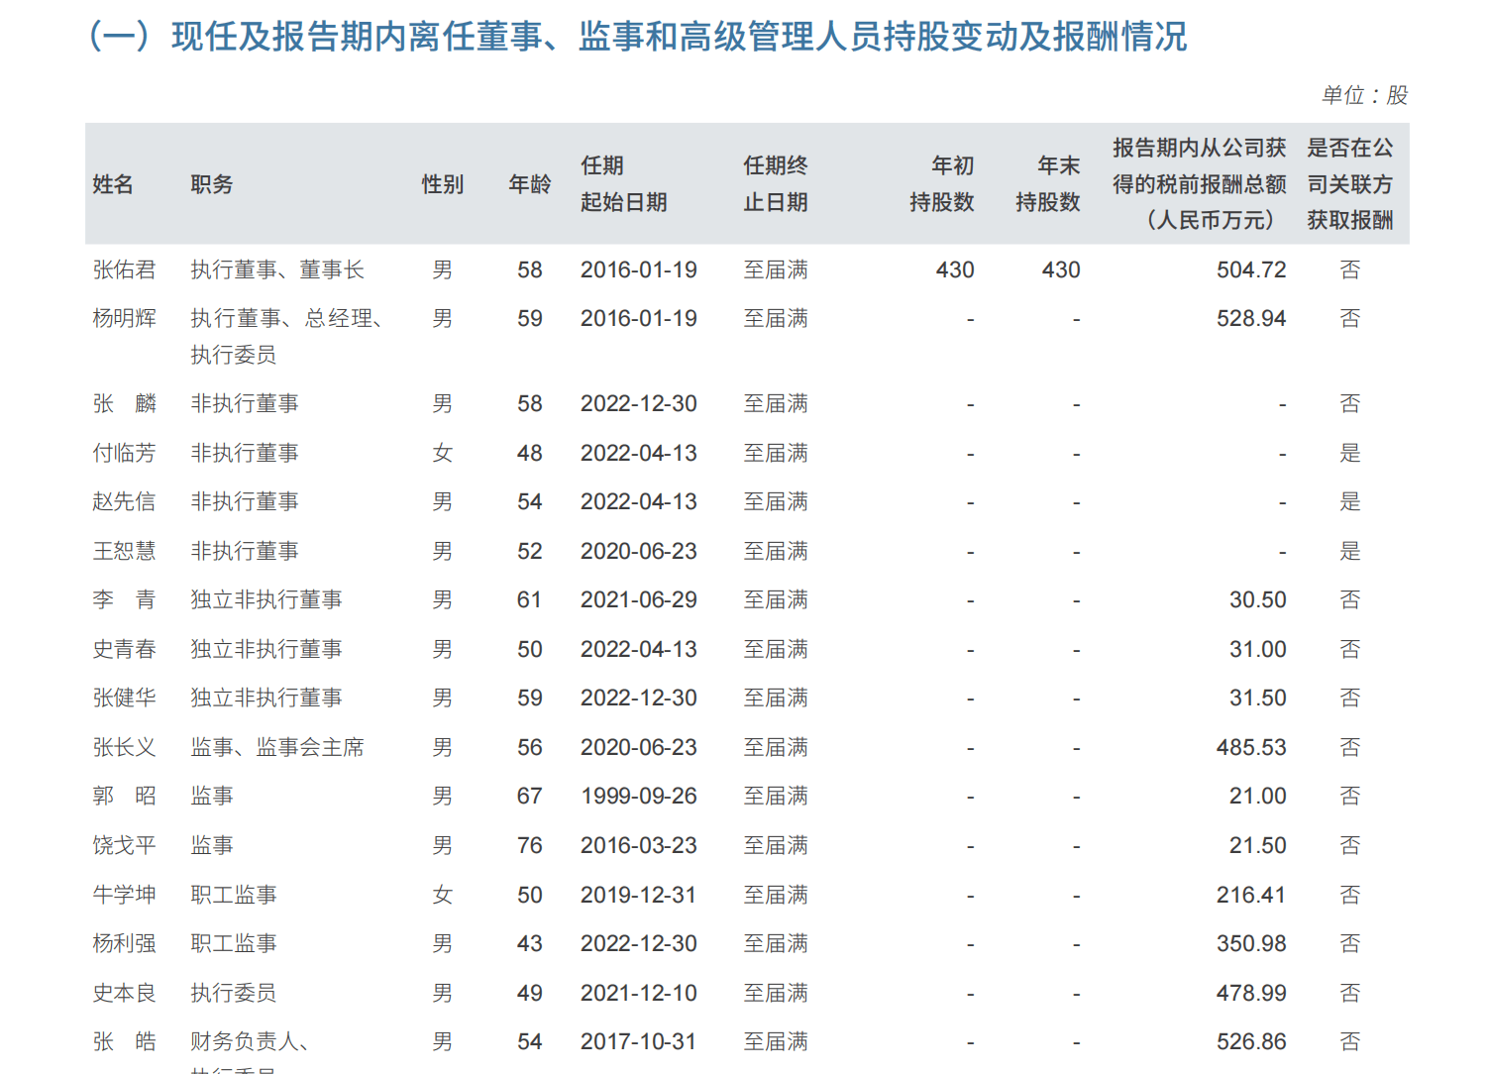The width and height of the screenshot is (1488, 1074).
Task: Click 付临芳's age 48
Action: (530, 453)
